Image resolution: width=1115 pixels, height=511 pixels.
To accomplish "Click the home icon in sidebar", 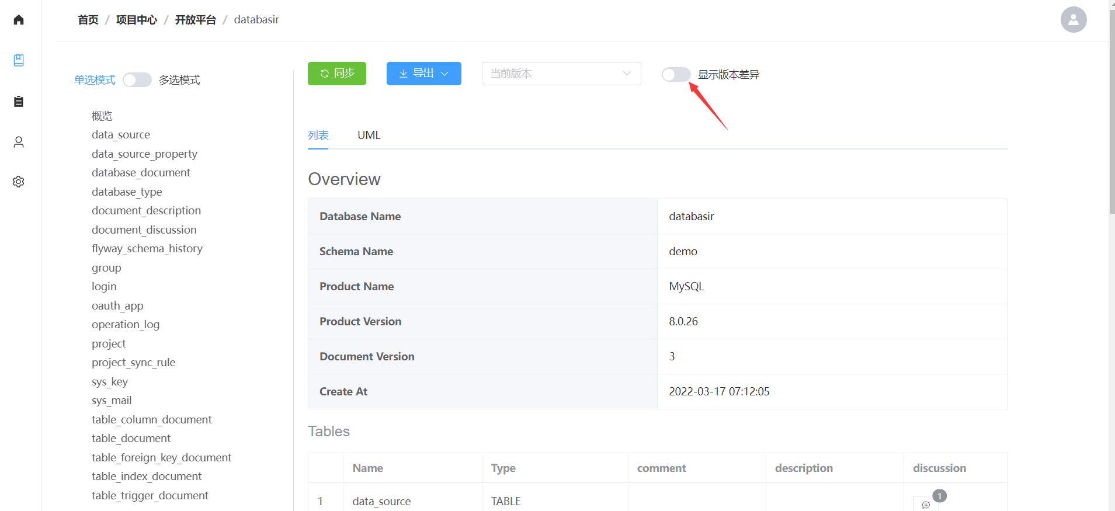I will point(19,20).
